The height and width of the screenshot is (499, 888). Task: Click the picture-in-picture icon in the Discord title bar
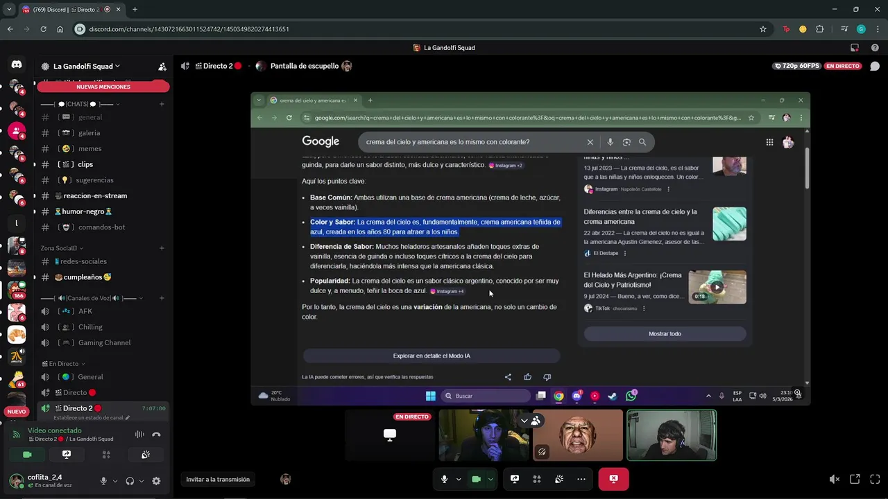855,48
